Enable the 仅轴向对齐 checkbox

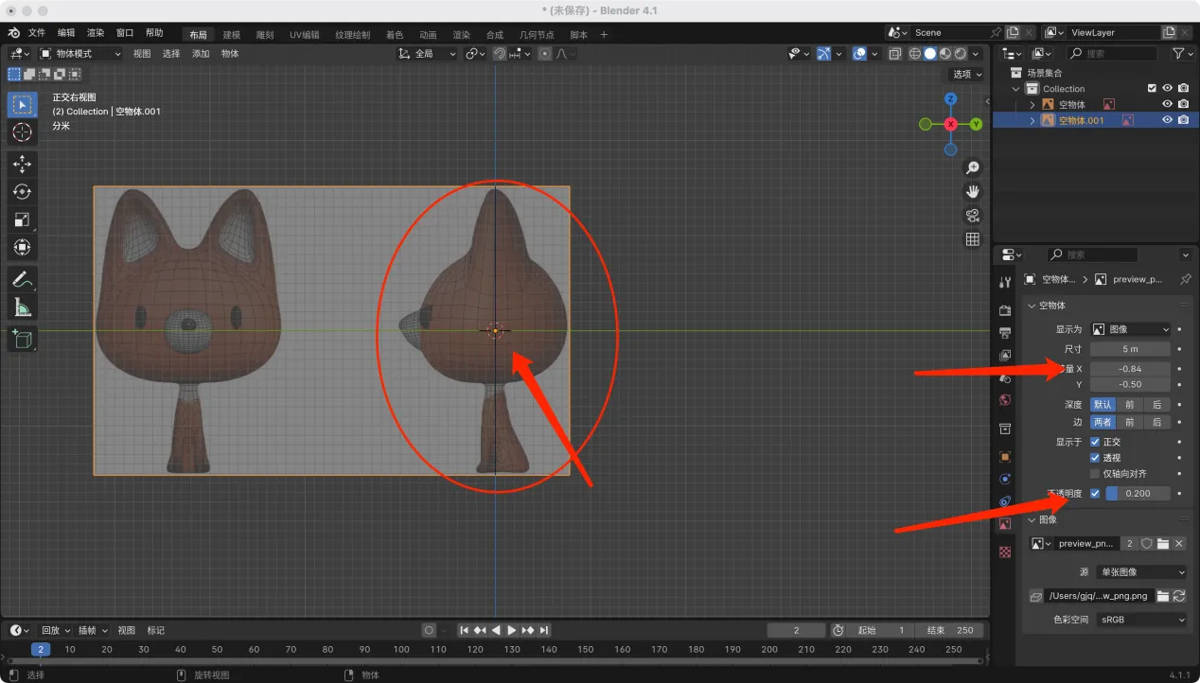pos(1095,473)
